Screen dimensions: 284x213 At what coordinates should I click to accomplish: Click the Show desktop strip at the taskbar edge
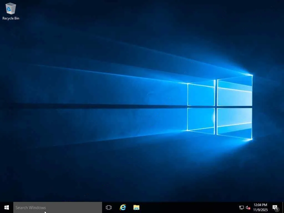[283, 207]
